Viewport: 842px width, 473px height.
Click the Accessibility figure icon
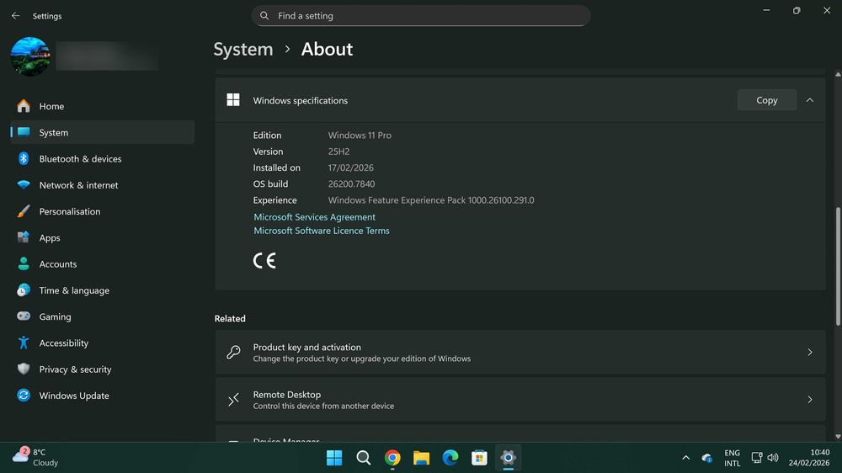pyautogui.click(x=24, y=343)
